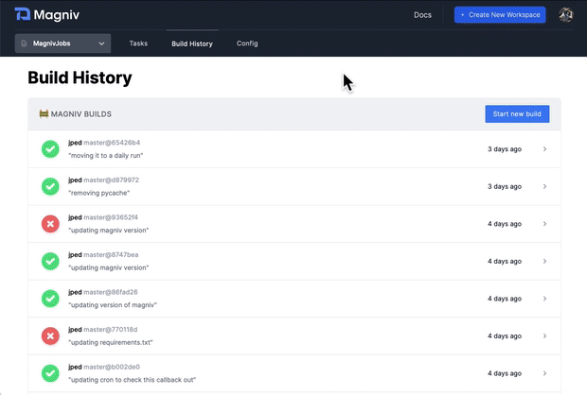Click commit hash master@d879972
This screenshot has height=395, width=587.
coord(111,180)
